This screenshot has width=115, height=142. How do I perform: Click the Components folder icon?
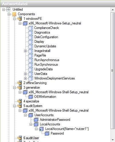pyautogui.click(x=14, y=14)
